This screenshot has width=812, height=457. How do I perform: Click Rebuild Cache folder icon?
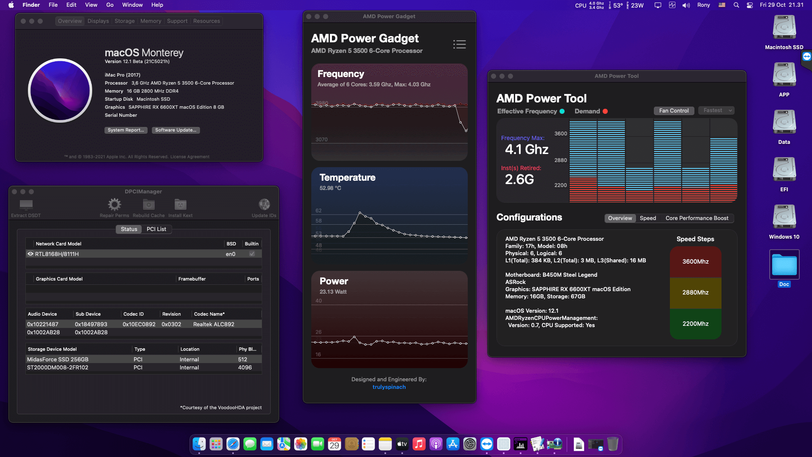(x=148, y=205)
